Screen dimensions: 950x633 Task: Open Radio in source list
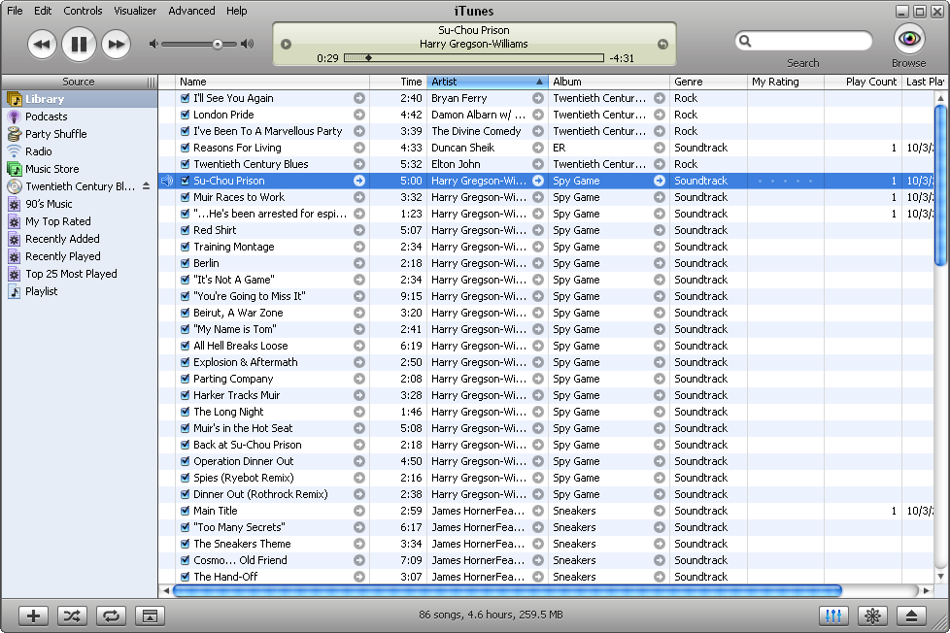click(39, 151)
